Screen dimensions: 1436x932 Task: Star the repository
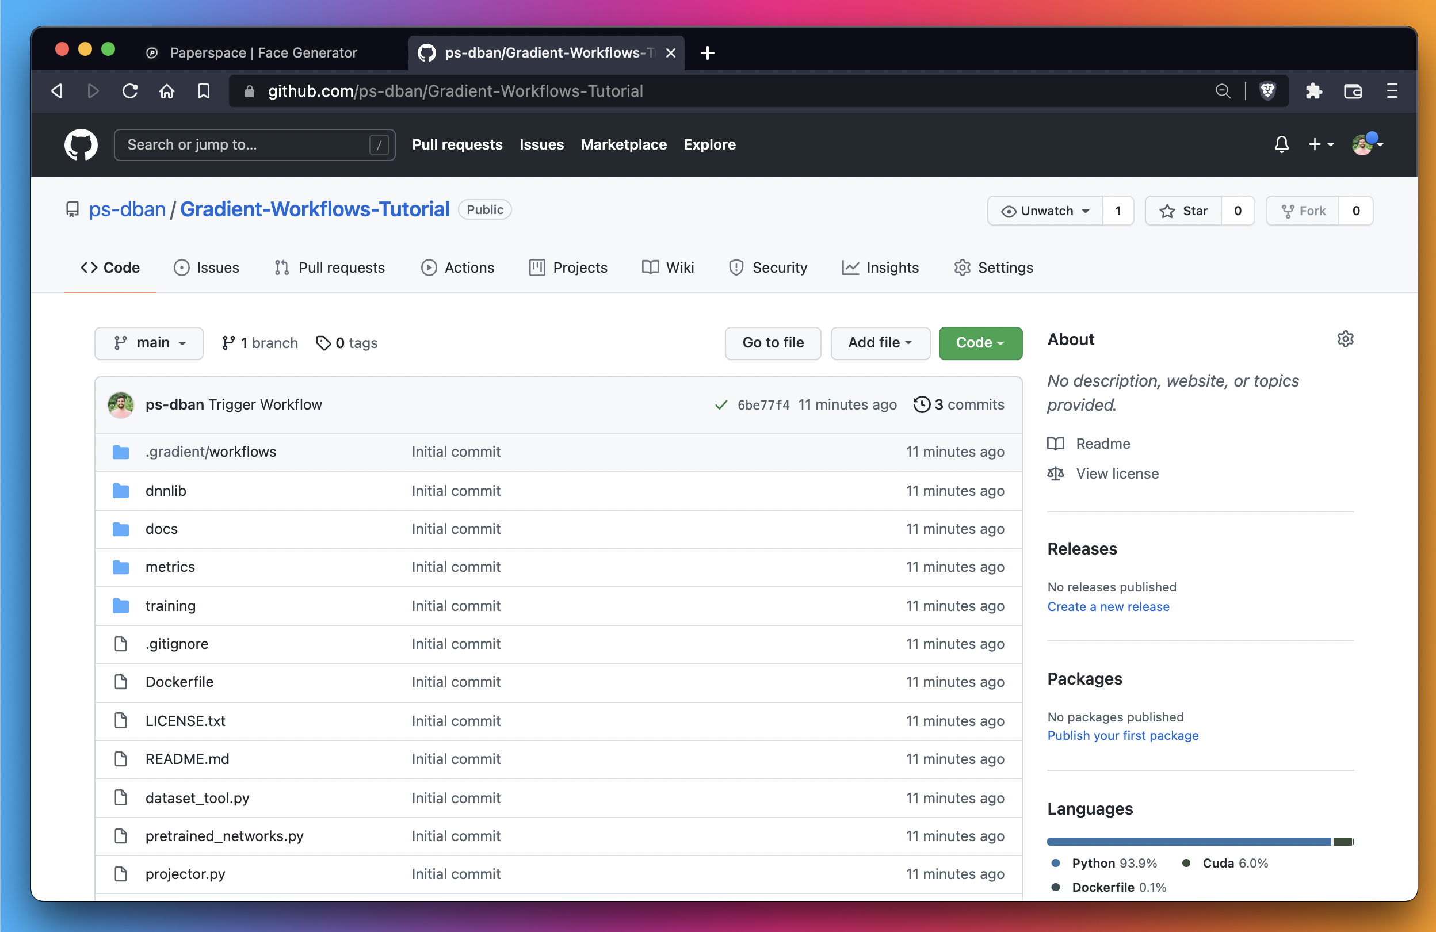coord(1183,211)
